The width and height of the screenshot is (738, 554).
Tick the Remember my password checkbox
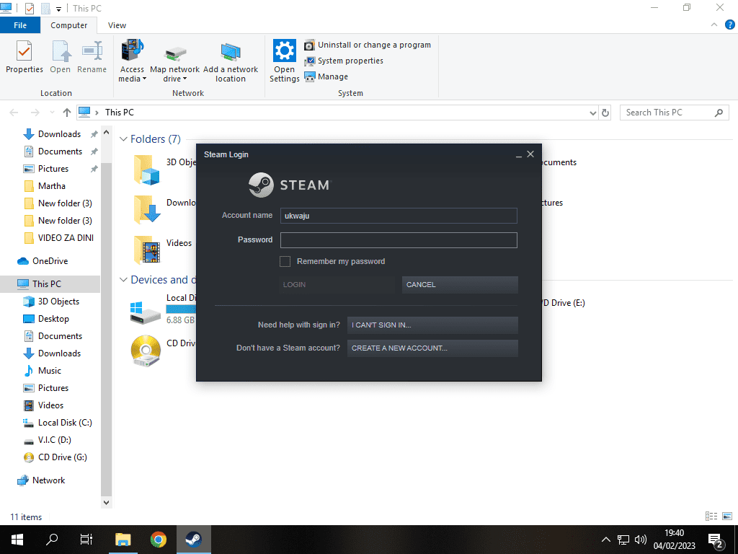click(285, 261)
